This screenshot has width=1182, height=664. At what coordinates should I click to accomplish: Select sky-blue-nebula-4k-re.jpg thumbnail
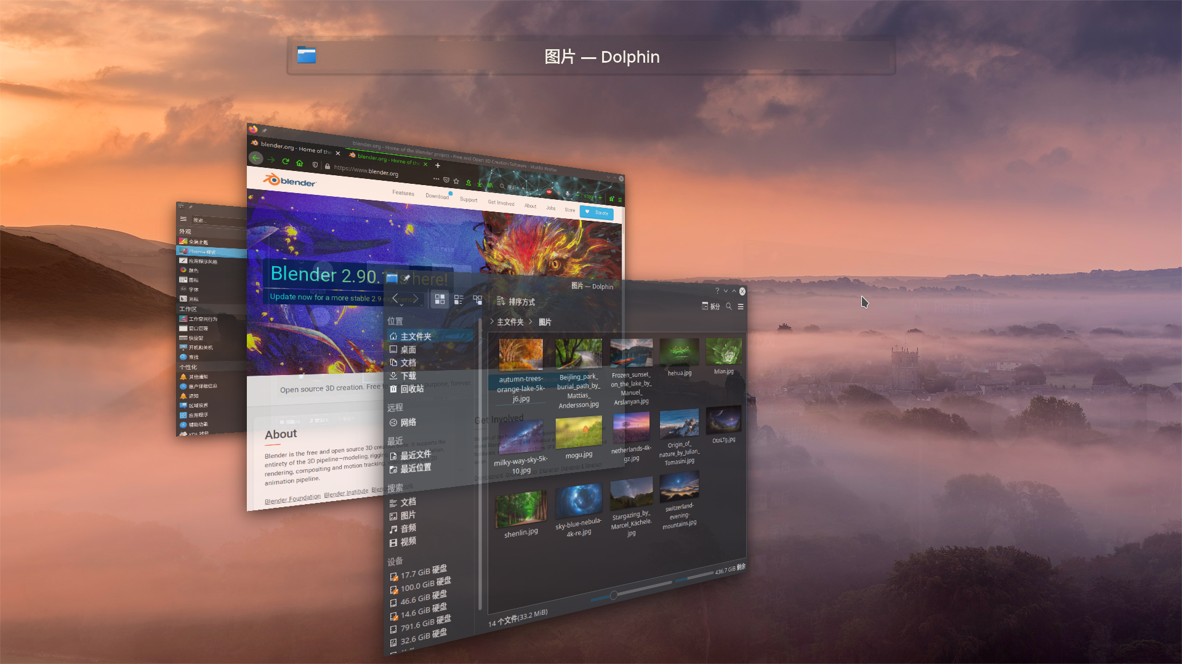click(x=579, y=502)
